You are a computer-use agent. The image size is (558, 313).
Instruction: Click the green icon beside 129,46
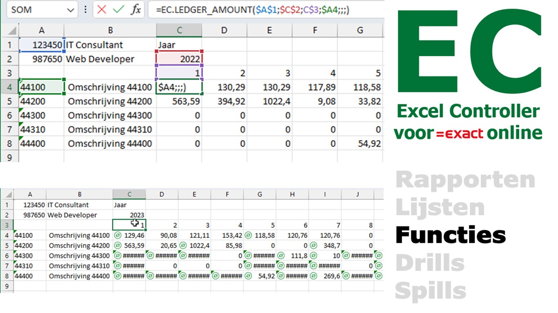118,235
